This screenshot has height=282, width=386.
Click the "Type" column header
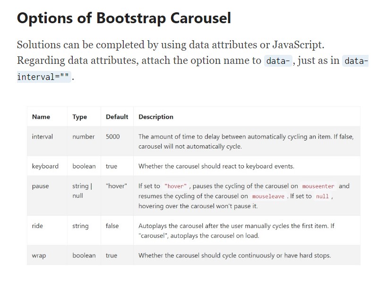click(x=80, y=117)
